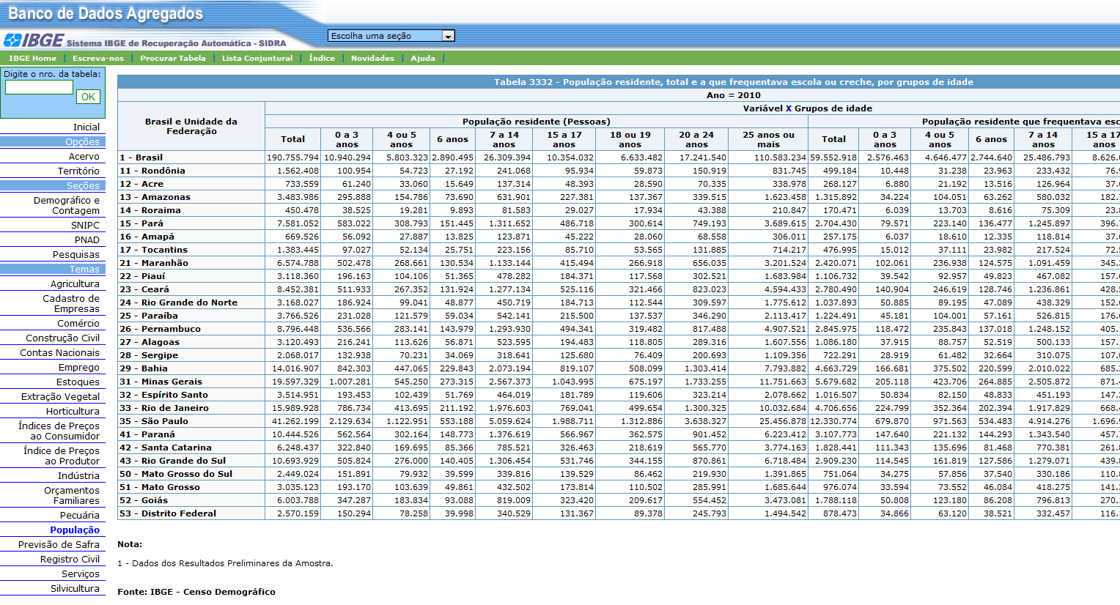Click the '21 - Maranhão' row label
Screen dimensions: 1120x605
pyautogui.click(x=154, y=263)
